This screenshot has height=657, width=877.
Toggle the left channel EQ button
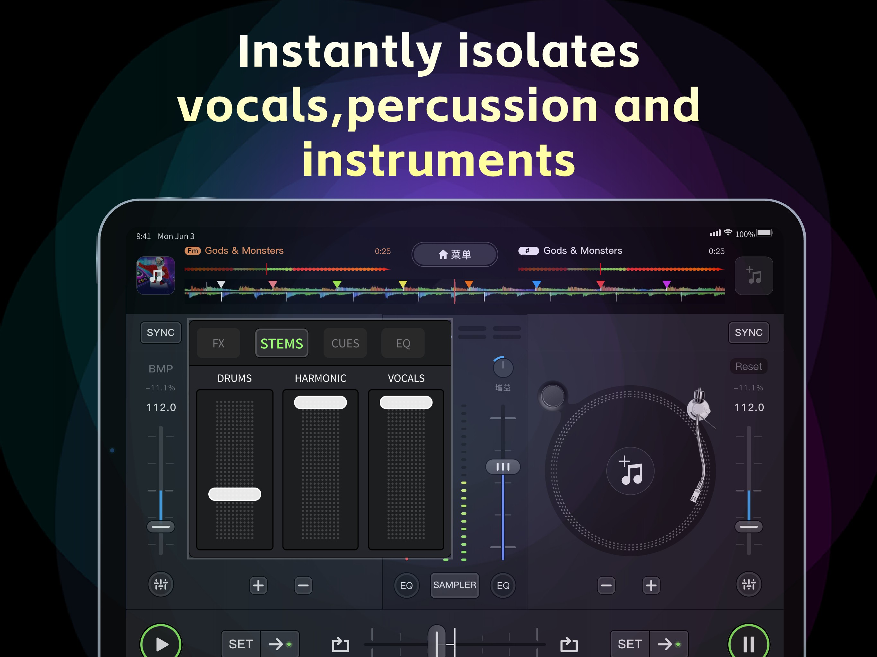[x=406, y=585]
